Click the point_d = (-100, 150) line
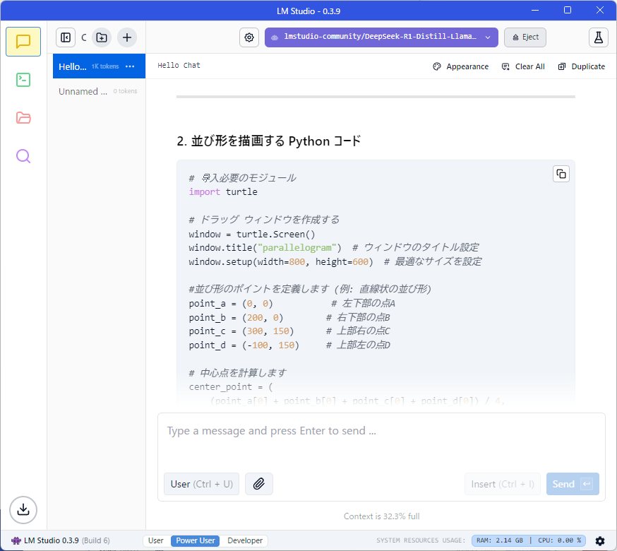The width and height of the screenshot is (617, 551). pyautogui.click(x=289, y=345)
